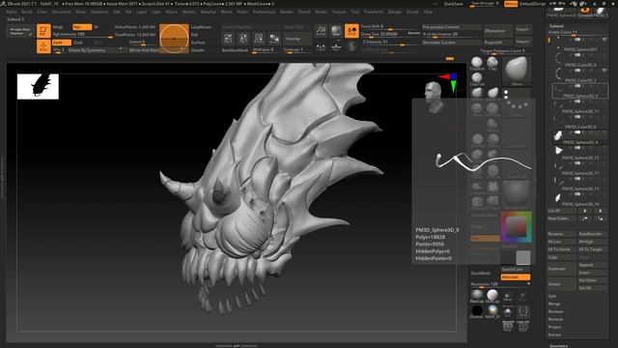This screenshot has height=348, width=618.
Task: Expand the Geometry palette
Action: 558,346
